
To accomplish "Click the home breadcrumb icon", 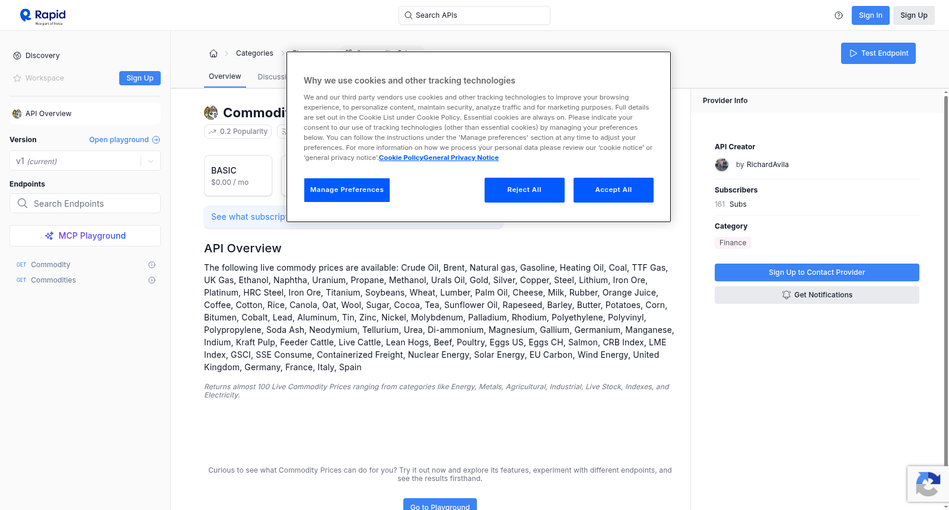I will pyautogui.click(x=214, y=53).
